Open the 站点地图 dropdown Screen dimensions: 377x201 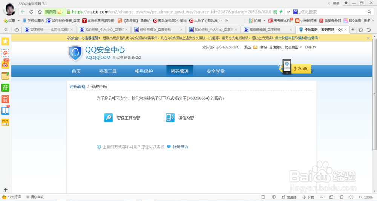coord(293,47)
